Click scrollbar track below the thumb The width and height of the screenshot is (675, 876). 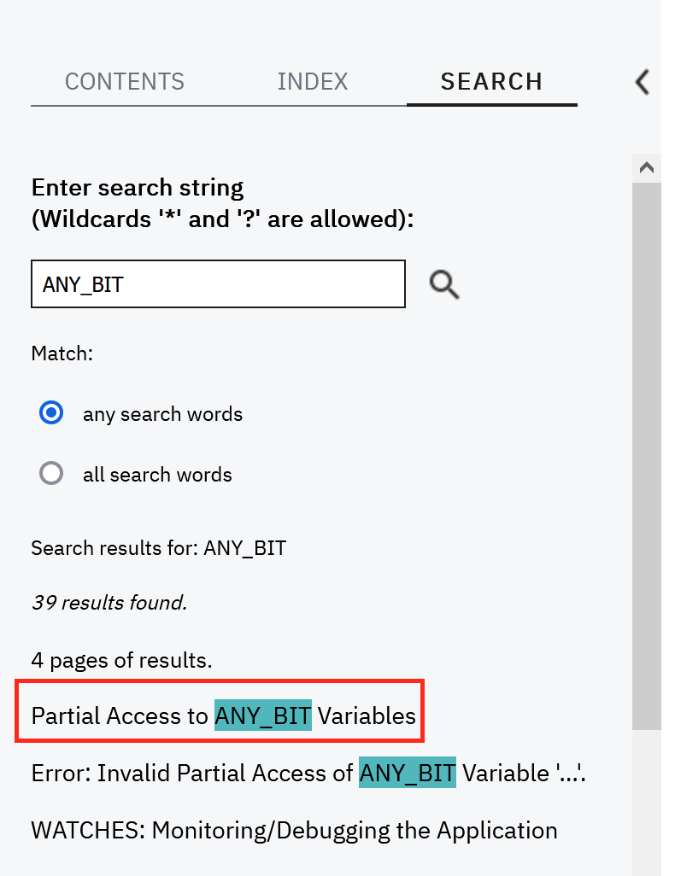click(647, 802)
